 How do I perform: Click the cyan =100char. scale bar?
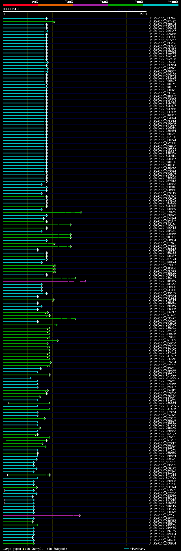pyautogui.click(x=126, y=549)
